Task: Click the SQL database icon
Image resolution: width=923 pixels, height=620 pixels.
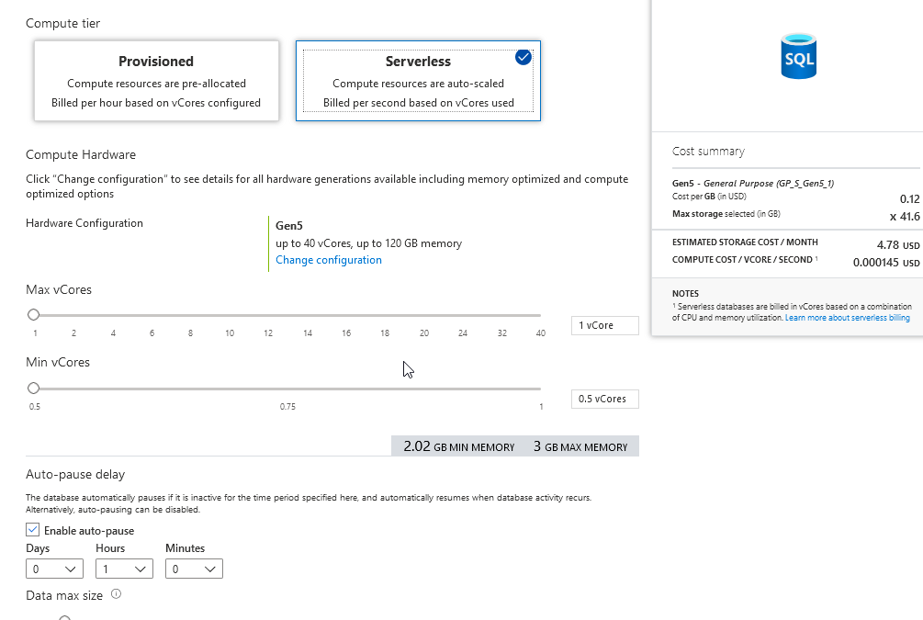Action: pos(798,57)
